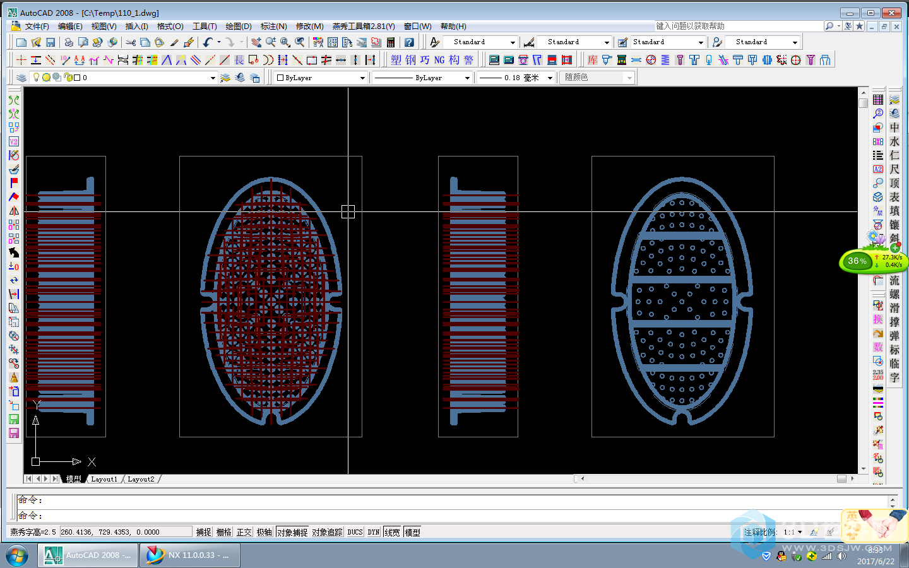Image resolution: width=909 pixels, height=568 pixels.
Task: Create a new drawing with the New icon
Action: tap(21, 42)
